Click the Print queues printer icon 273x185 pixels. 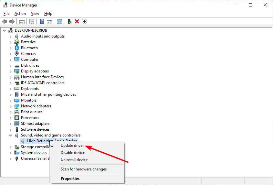(x=17, y=112)
